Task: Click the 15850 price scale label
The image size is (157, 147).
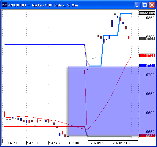Action: coord(149,18)
